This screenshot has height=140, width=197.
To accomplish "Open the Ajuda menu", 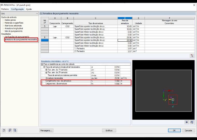I will click(x=29, y=9).
